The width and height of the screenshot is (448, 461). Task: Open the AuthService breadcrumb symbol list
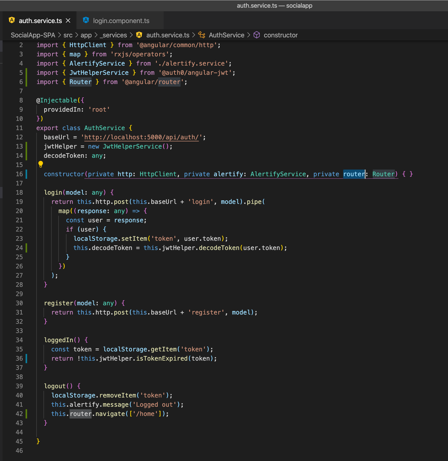[x=226, y=35]
